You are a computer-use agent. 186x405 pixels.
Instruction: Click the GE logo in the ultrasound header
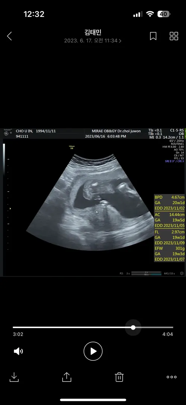[6, 133]
